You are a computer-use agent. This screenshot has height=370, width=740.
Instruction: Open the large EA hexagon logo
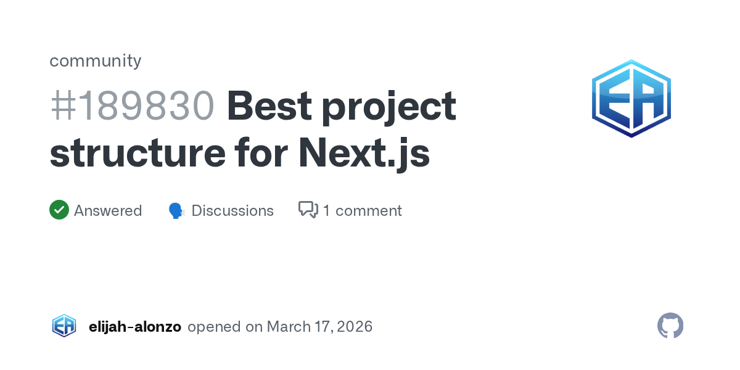[631, 99]
